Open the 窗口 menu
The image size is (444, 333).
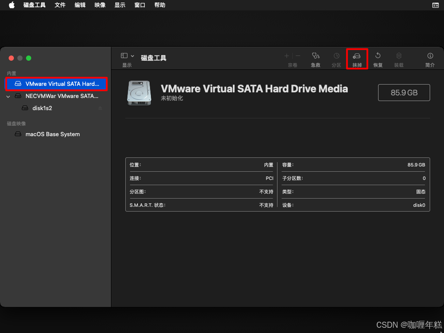(x=140, y=5)
